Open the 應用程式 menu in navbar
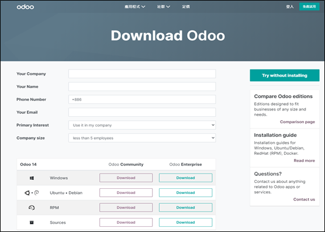 134,6
